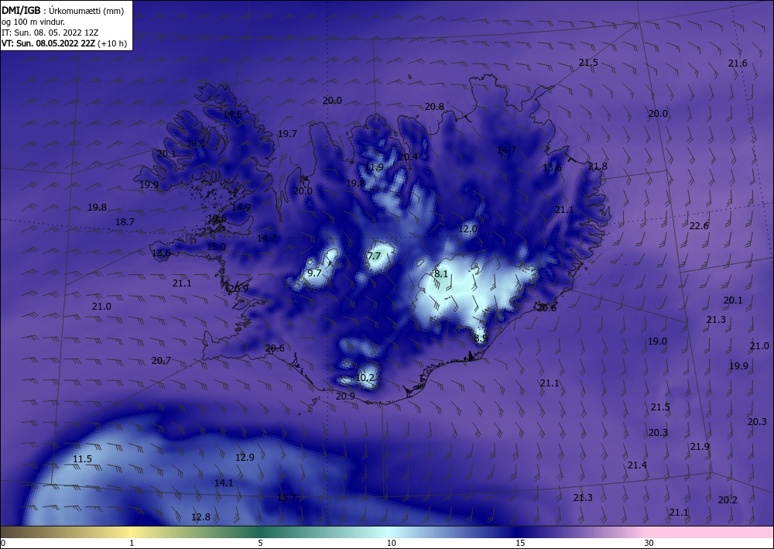Click the 12.9 value on the map
Screen dimensions: 774x549
pyautogui.click(x=245, y=458)
